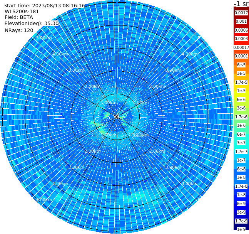Screen dimensions: 249x234
Task: Select the upper-right 2.00km range label
Action: [x=157, y=86]
